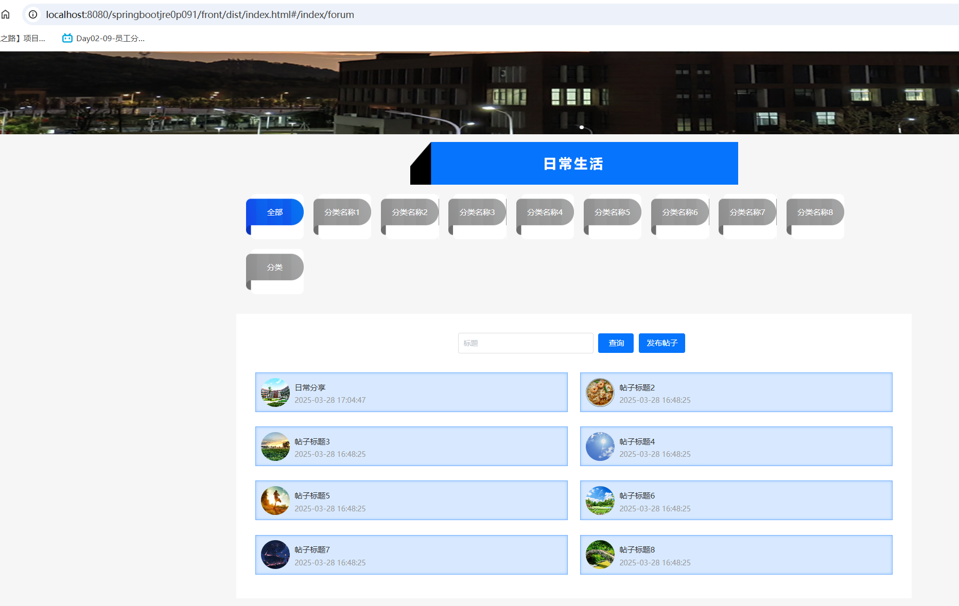The height and width of the screenshot is (606, 959).
Task: Filter by 分类名称4 category
Action: [545, 212]
